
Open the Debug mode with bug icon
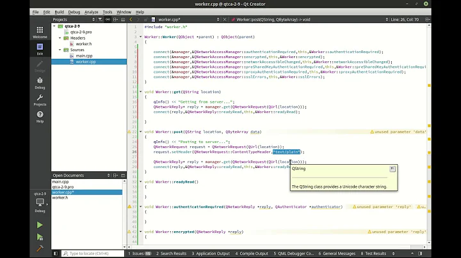(40, 83)
